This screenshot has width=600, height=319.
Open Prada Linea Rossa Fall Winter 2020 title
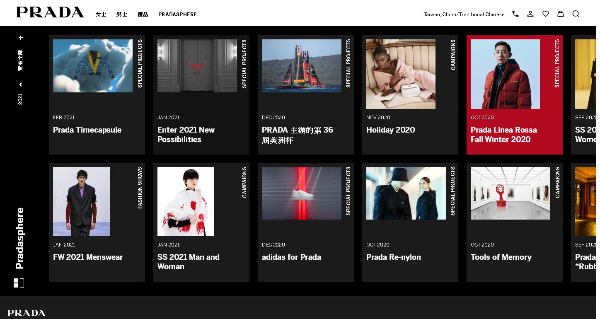tap(504, 135)
